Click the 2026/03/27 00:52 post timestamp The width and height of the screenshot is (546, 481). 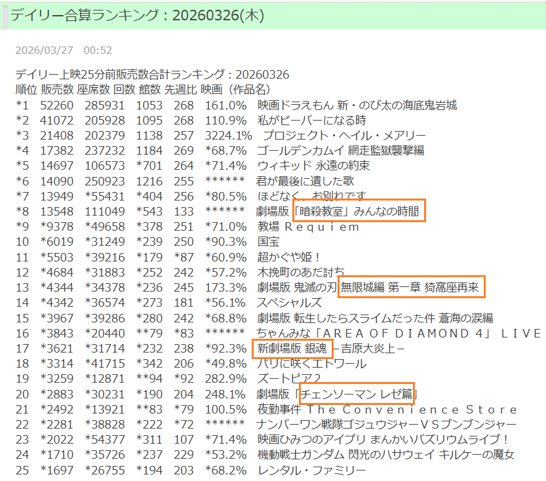63,50
